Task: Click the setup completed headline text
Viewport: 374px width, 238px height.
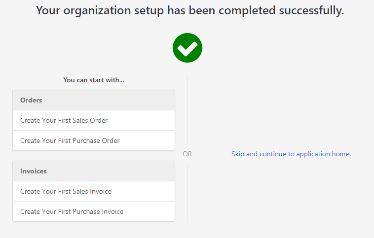Action: pyautogui.click(x=190, y=10)
